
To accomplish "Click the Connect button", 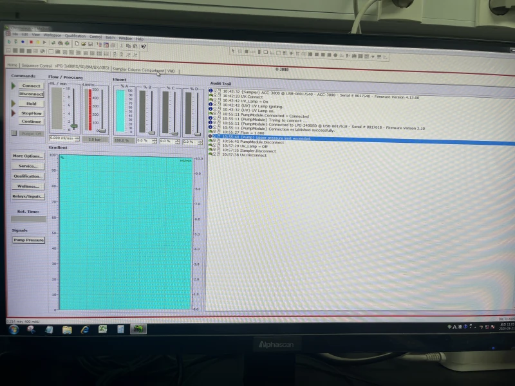I will [31, 86].
